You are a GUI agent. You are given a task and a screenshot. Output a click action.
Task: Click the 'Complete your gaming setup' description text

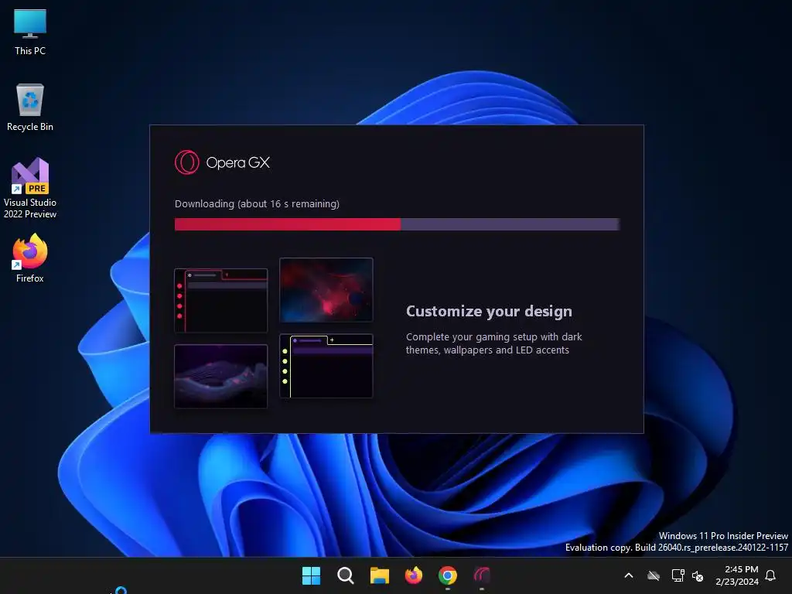[494, 343]
